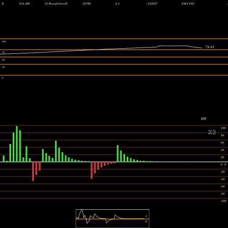Click the RSI panel's 0 axis label
This screenshot has width=228, height=228.
point(2,78)
